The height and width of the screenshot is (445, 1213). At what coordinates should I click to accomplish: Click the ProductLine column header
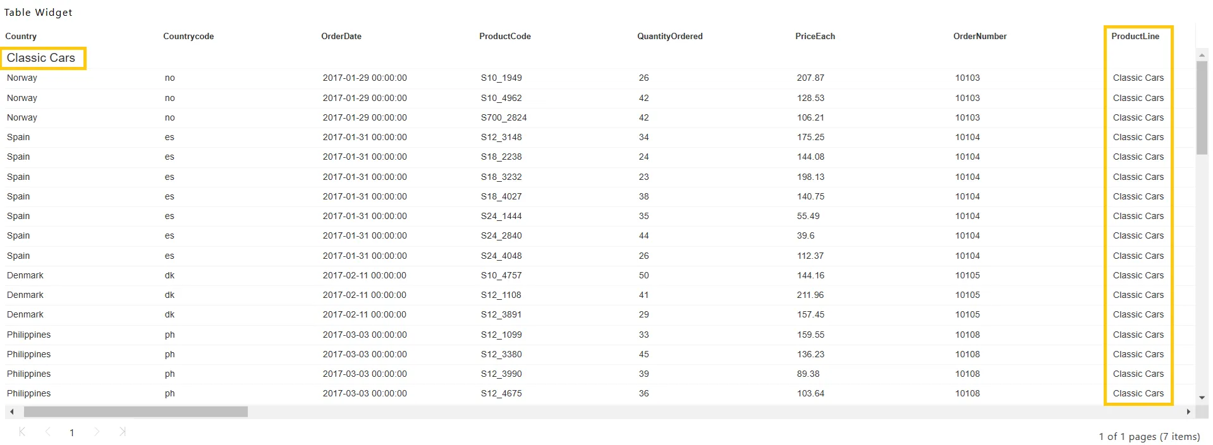click(1135, 36)
